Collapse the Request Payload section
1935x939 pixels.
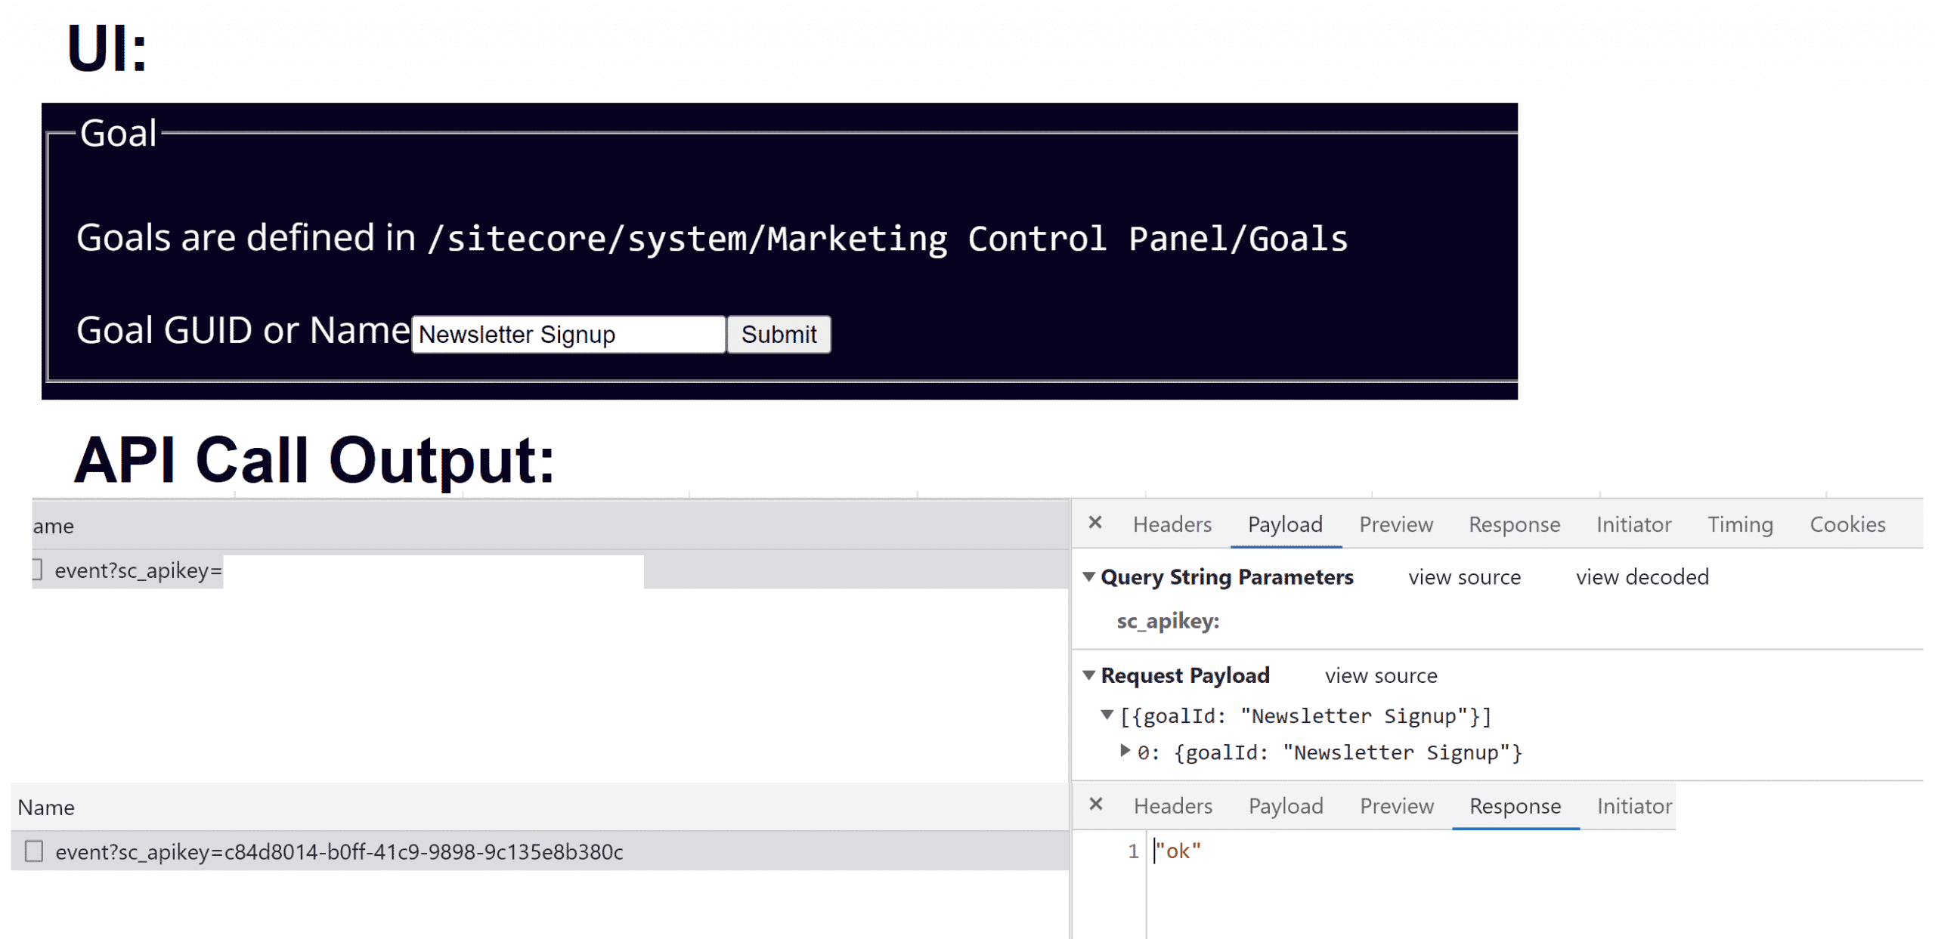(x=1088, y=675)
